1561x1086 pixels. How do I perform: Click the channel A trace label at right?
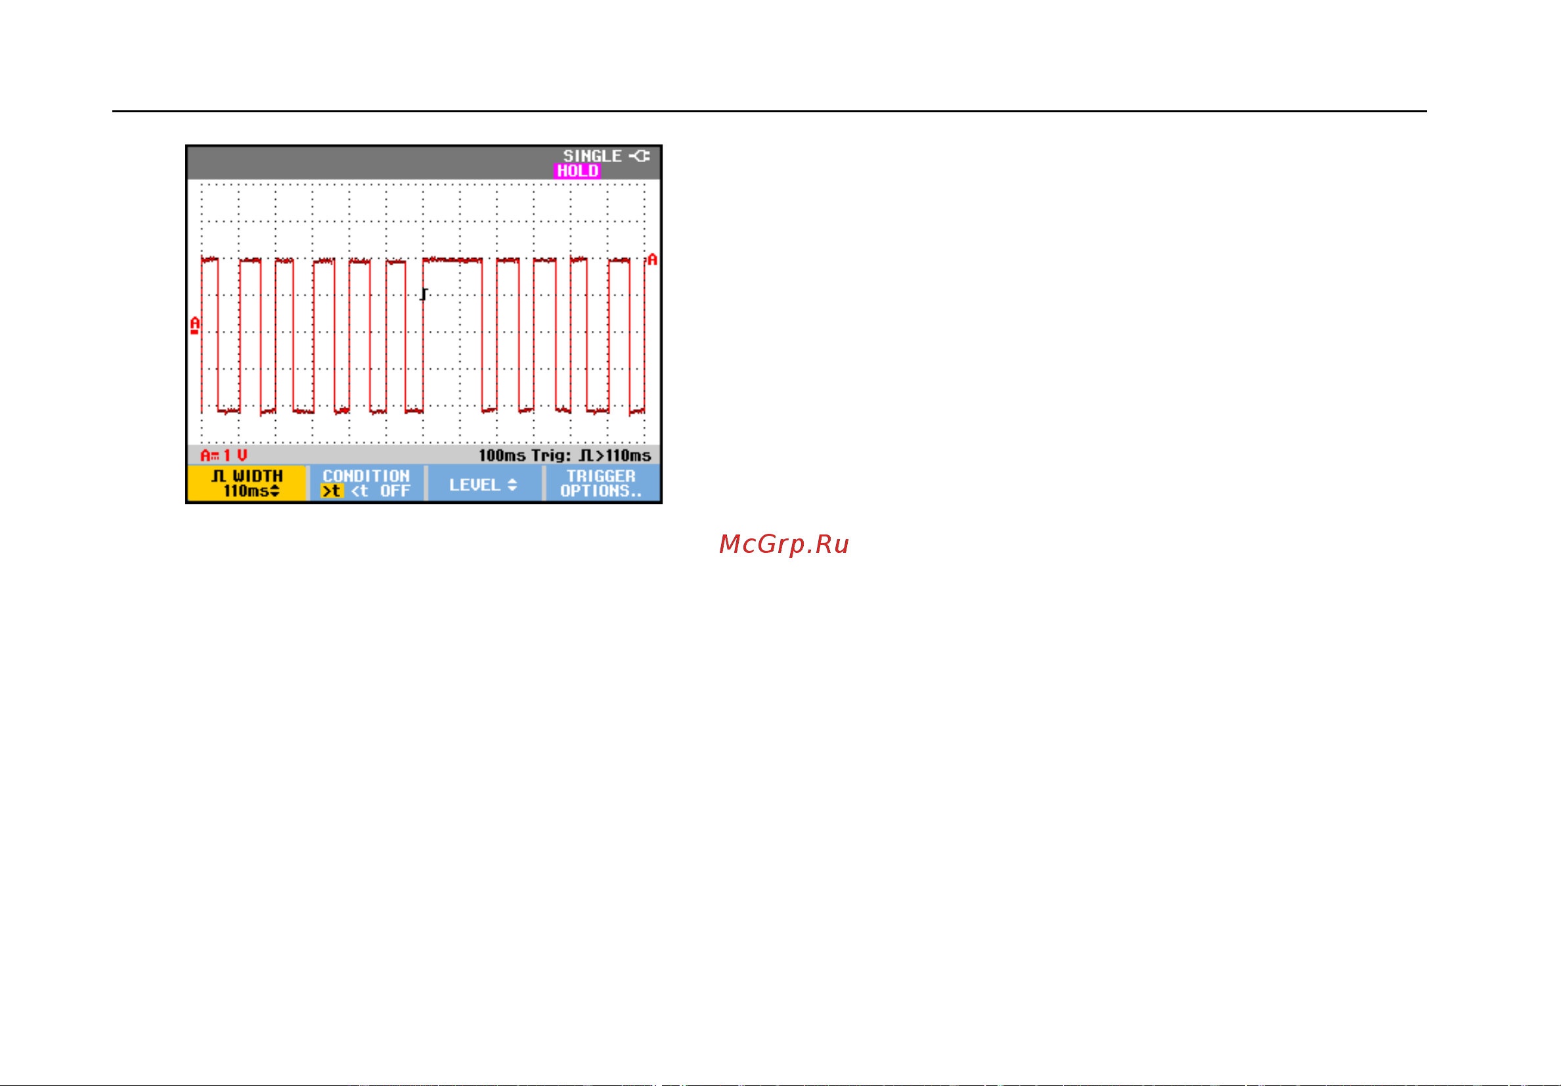(x=653, y=259)
